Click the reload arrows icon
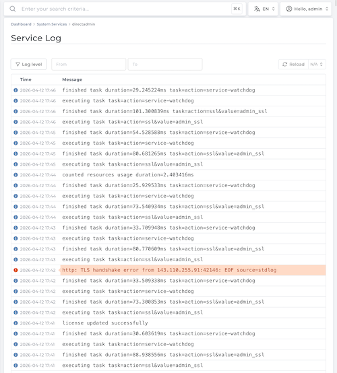The image size is (337, 373). click(x=285, y=64)
